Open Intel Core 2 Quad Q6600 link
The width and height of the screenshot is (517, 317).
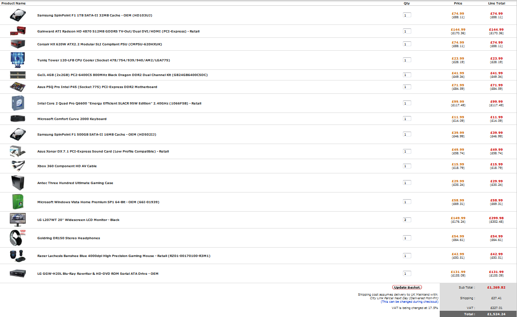[119, 103]
